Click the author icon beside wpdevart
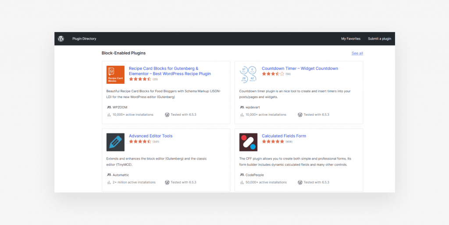This screenshot has height=225, width=449. pyautogui.click(x=242, y=107)
